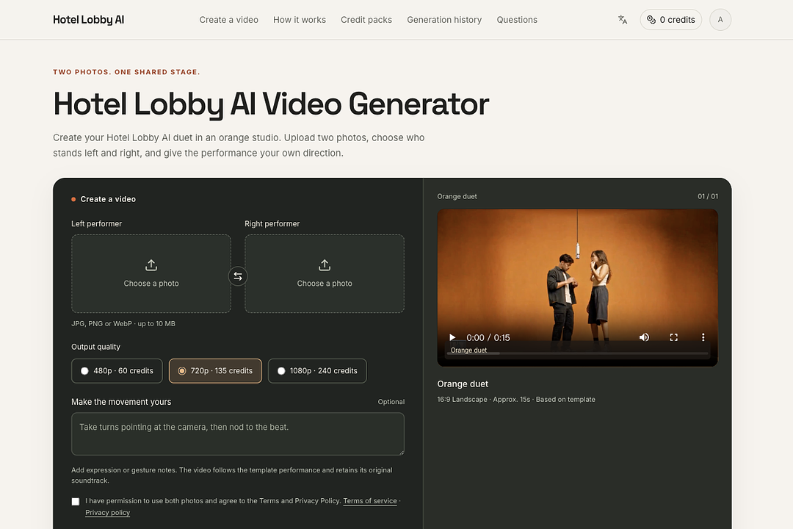Focus the Make the movement yours text box

coord(238,433)
